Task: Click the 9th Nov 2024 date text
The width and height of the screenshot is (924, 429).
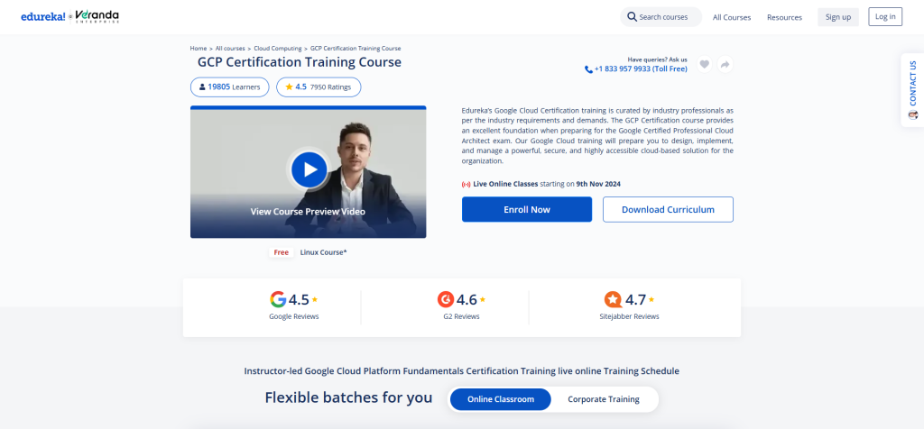Action: point(598,184)
